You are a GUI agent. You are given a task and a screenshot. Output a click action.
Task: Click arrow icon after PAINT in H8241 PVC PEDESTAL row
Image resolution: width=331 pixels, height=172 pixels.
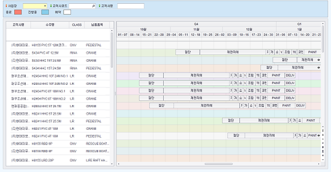pos(319,135)
